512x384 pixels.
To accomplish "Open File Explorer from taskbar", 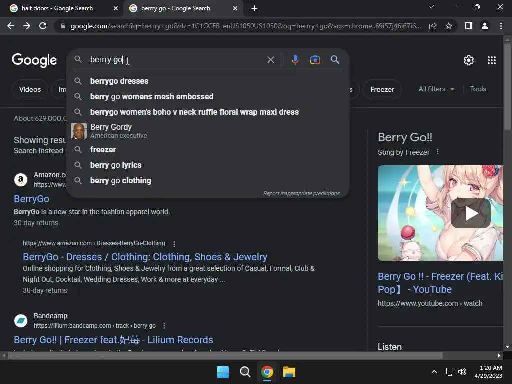I will (x=289, y=372).
